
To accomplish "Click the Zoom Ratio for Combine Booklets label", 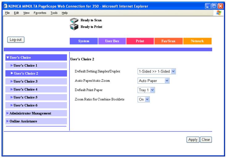I will (99, 99).
